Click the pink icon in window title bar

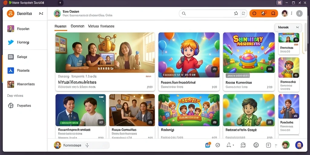[279, 3]
